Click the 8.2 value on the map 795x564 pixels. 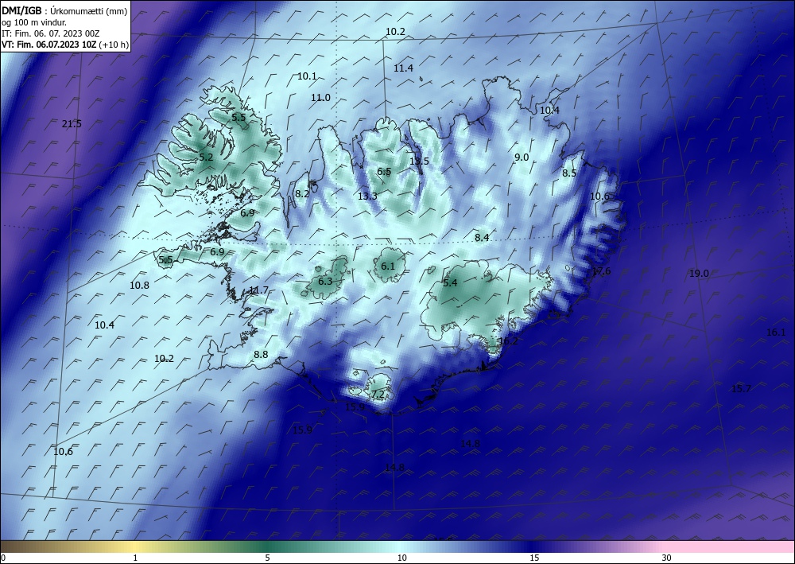pyautogui.click(x=302, y=193)
